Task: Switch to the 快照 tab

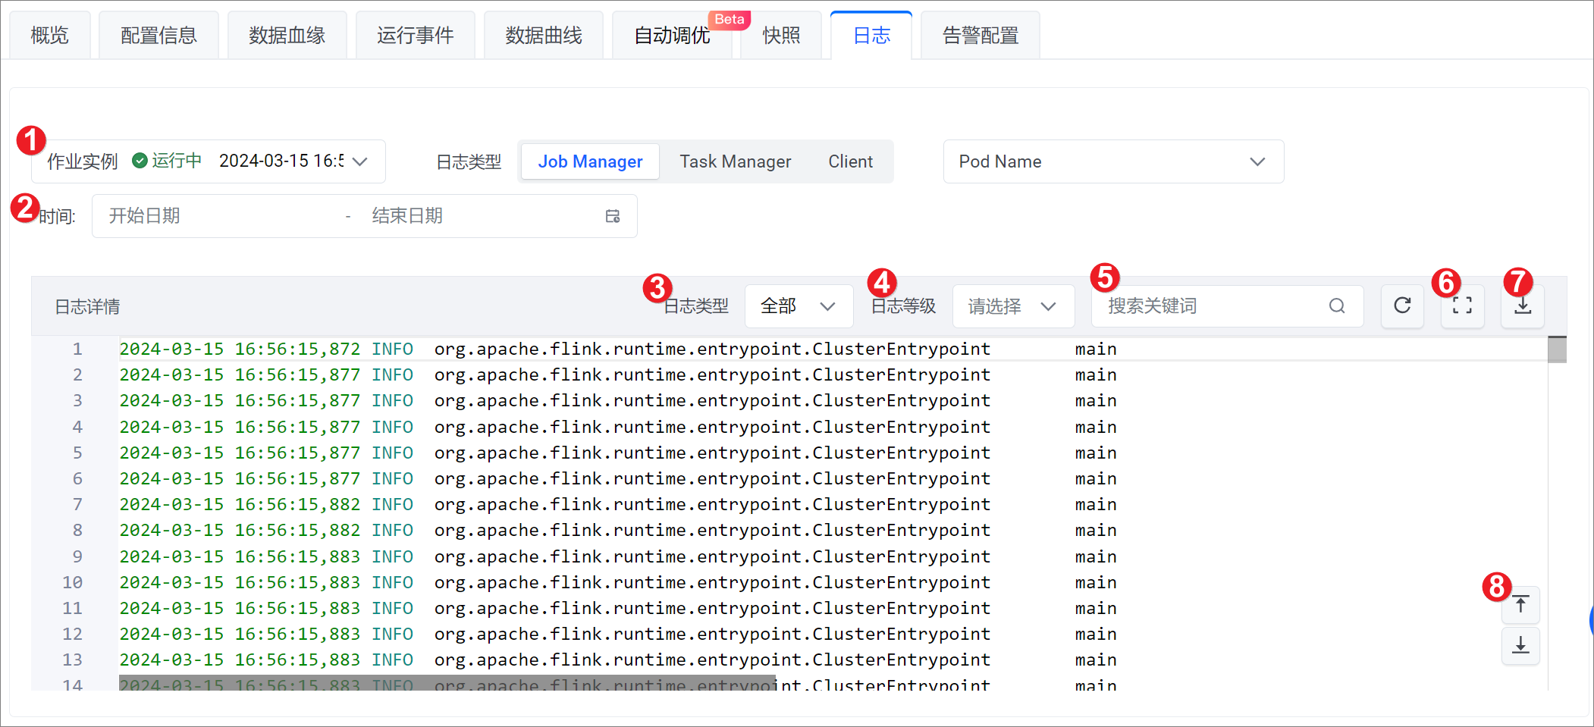Action: [x=781, y=36]
